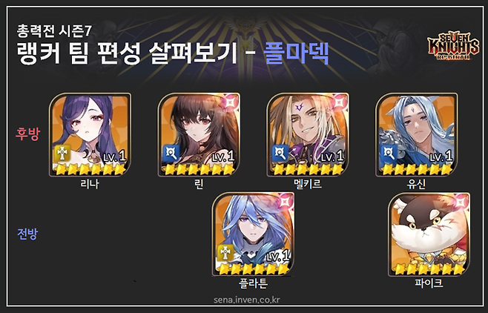This screenshot has height=313, width=488.
Task: Click the 멜키르 name label
Action: pos(308,183)
